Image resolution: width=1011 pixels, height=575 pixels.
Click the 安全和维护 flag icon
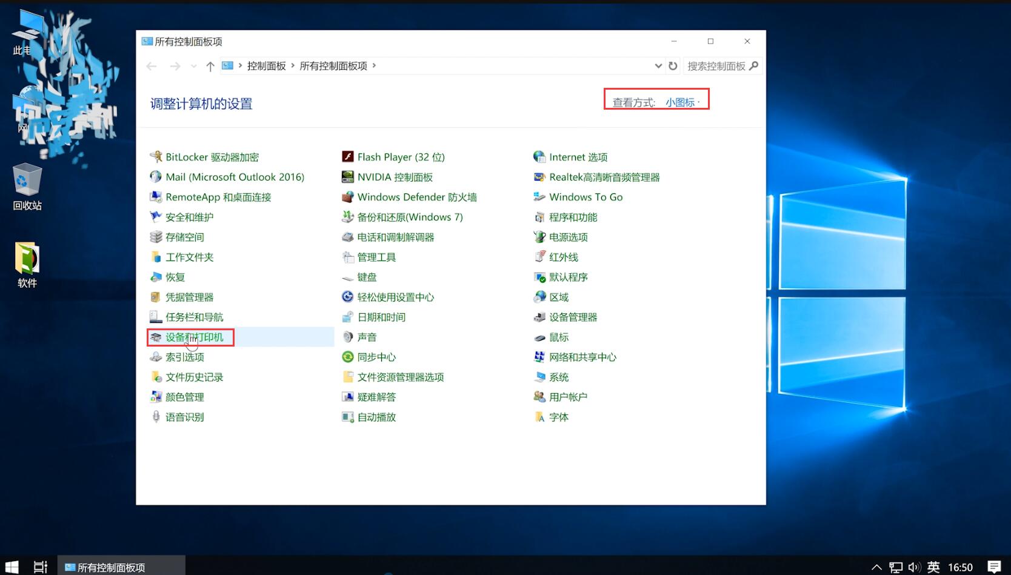tap(156, 217)
